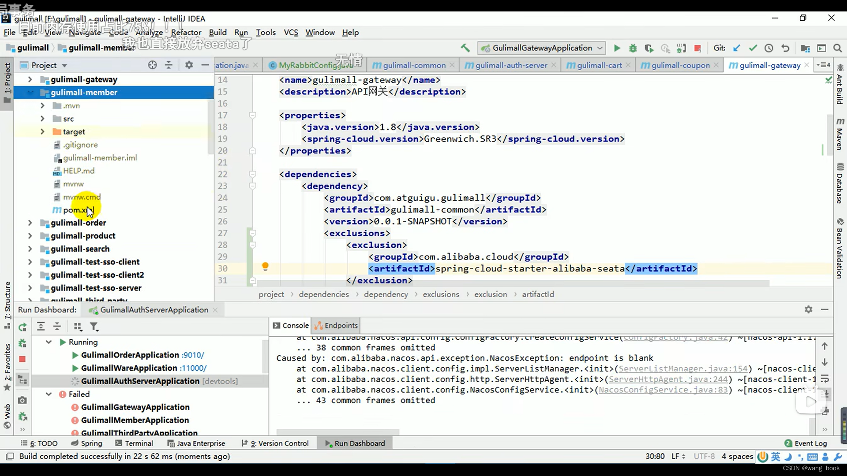Show quick-fix yellow lightbulb on line 30
The image size is (847, 476).
tap(265, 267)
